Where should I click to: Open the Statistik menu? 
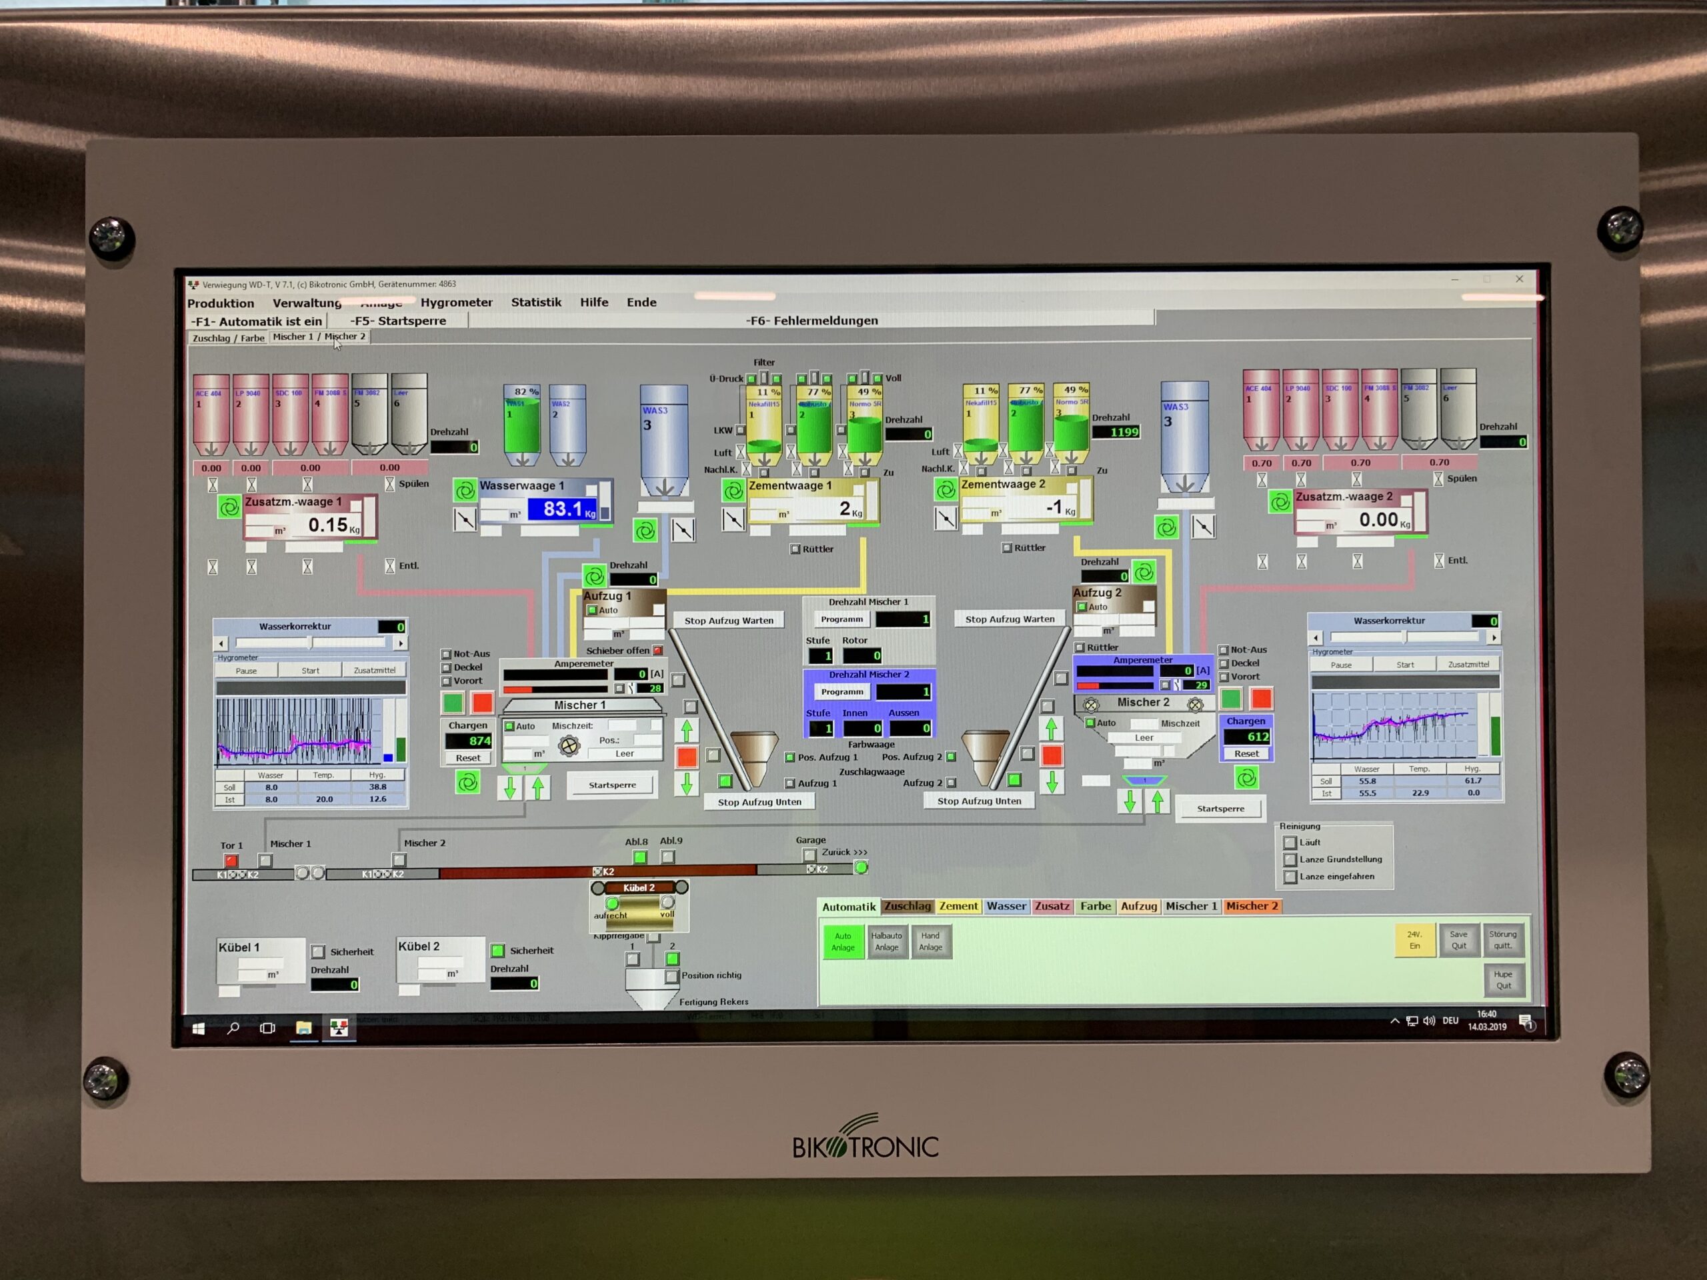coord(536,303)
